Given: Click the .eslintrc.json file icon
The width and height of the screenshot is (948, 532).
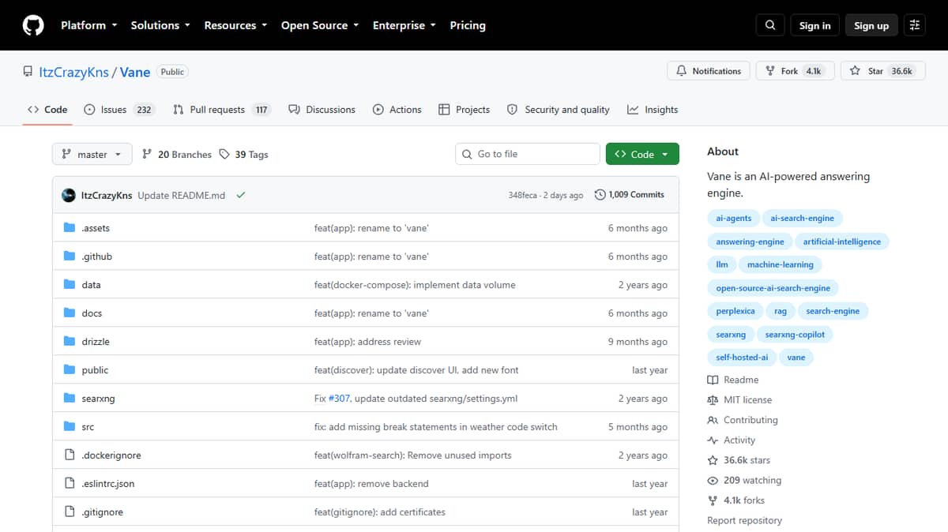Looking at the screenshot, I should (69, 484).
